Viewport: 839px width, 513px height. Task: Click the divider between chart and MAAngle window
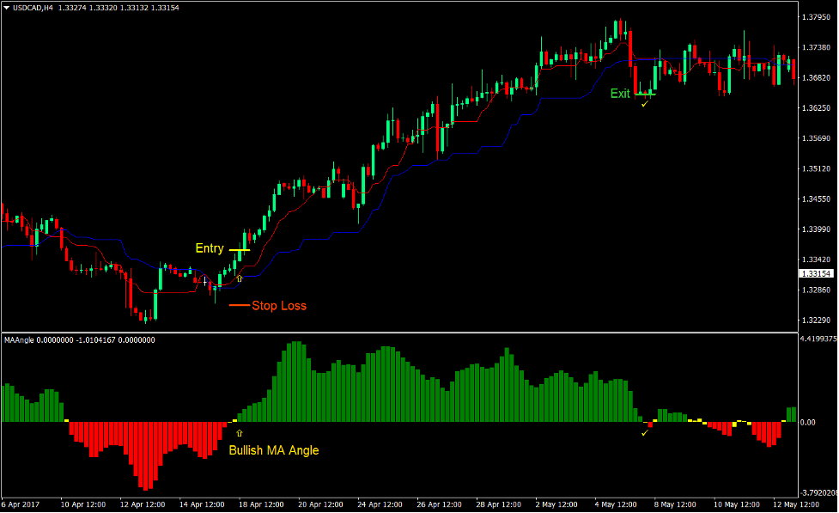pos(395,333)
